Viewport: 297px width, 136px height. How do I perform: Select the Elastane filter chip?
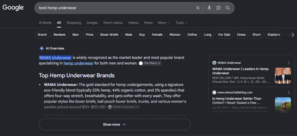[x=274, y=35]
